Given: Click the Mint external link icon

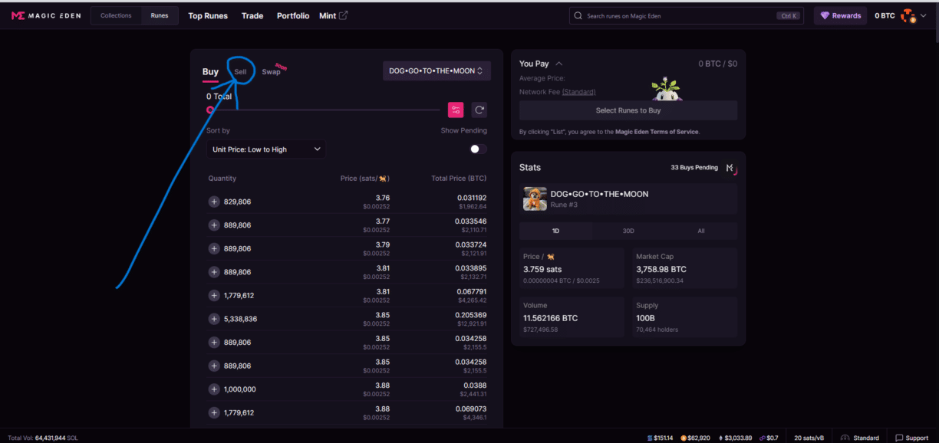Looking at the screenshot, I should [x=343, y=15].
